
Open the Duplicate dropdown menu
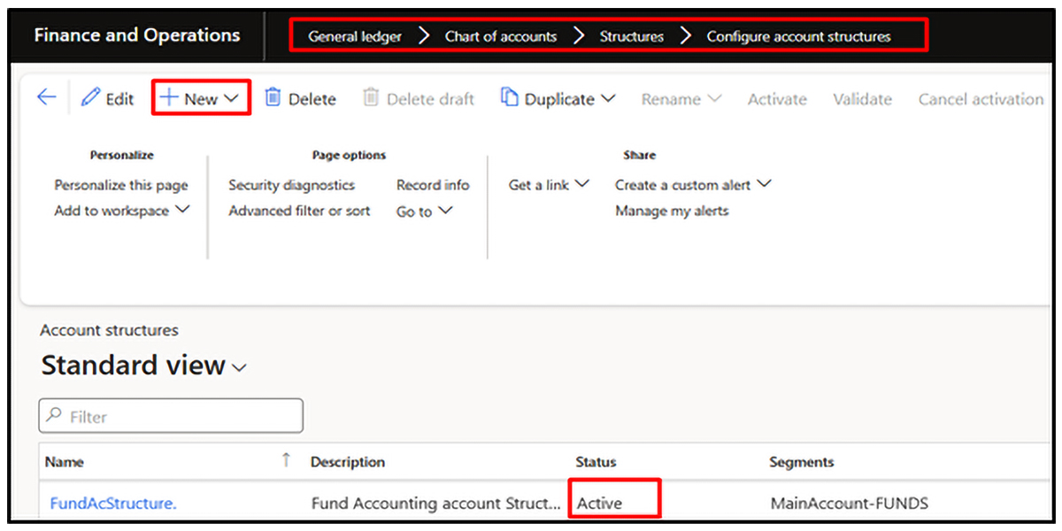click(x=608, y=98)
